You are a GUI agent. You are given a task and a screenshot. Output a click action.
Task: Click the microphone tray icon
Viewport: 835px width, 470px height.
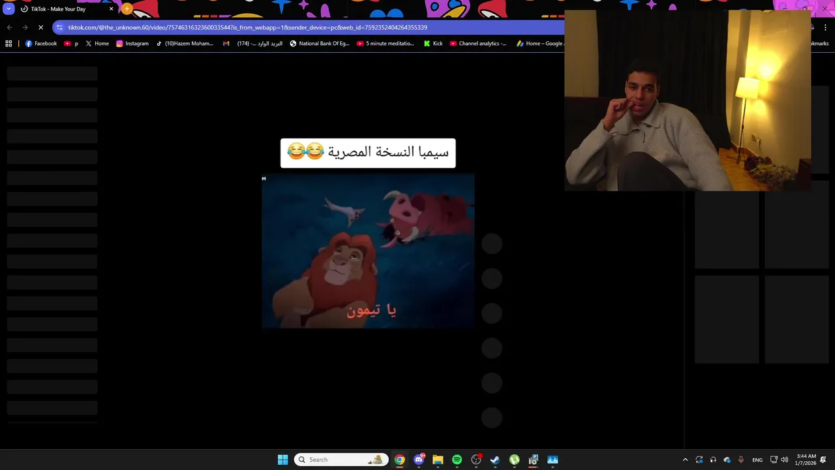741,460
